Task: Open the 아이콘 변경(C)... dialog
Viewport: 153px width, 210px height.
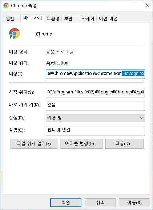Action: tap(81, 144)
